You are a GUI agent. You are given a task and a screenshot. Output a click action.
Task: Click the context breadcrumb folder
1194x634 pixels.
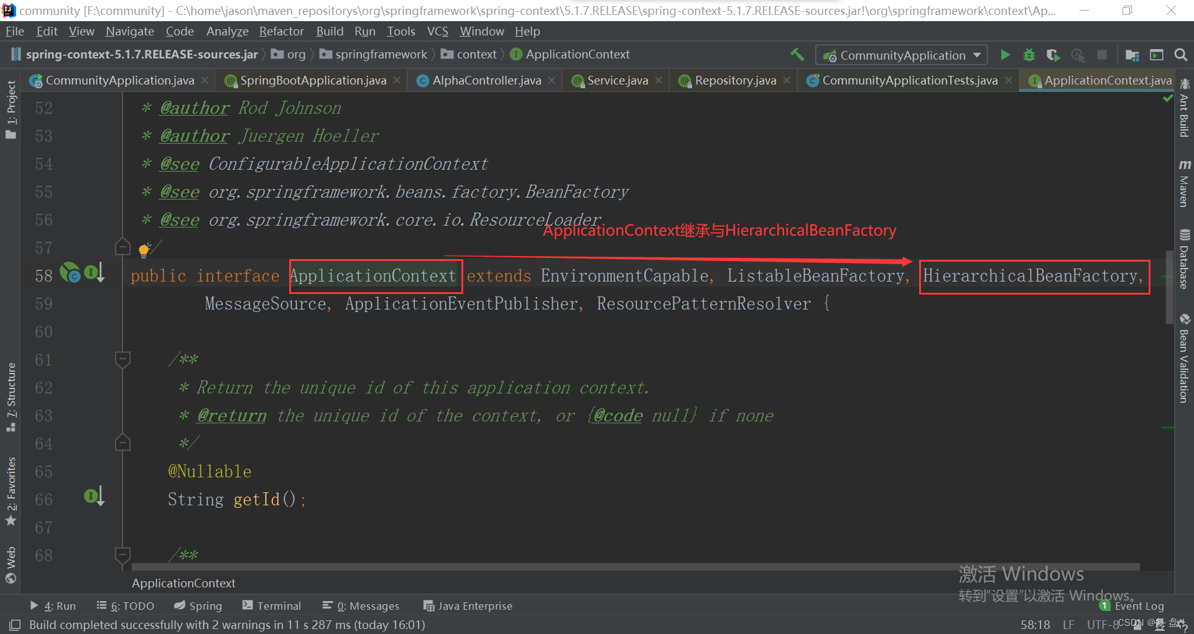coord(469,55)
